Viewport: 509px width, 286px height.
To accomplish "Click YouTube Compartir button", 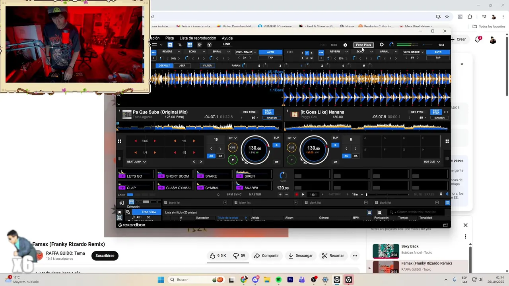I will click(266, 256).
